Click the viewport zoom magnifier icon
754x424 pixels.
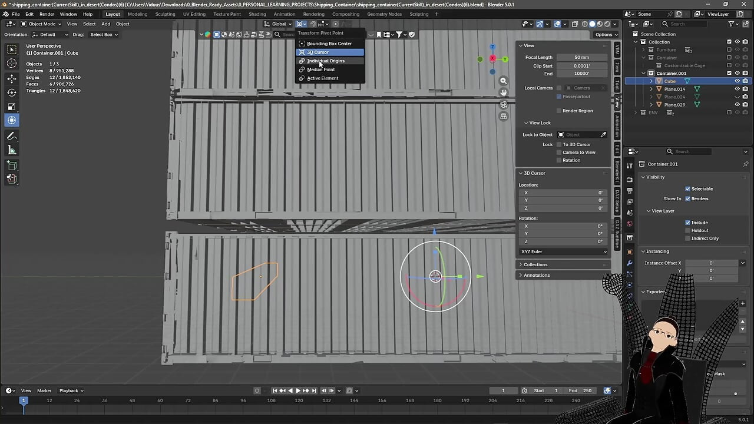(x=504, y=81)
